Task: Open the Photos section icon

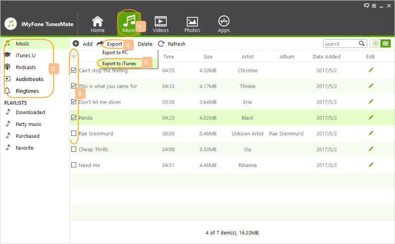Action: (x=192, y=22)
